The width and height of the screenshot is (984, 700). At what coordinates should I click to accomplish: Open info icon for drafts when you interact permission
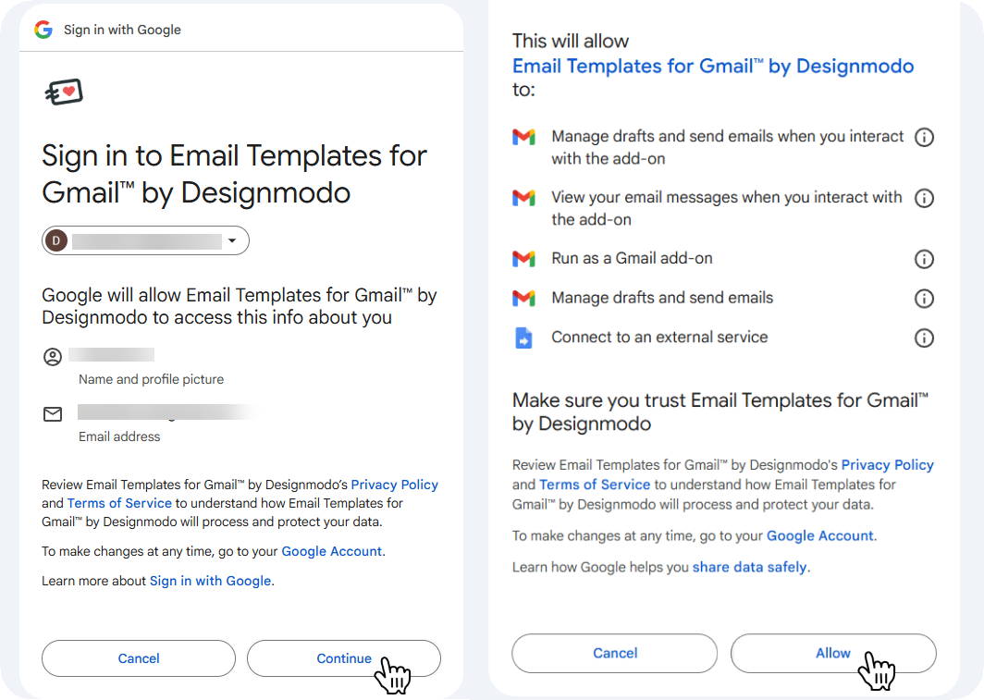[924, 137]
